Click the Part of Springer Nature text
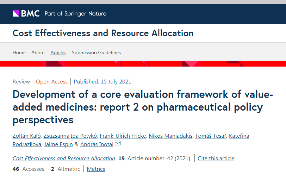 point(75,14)
